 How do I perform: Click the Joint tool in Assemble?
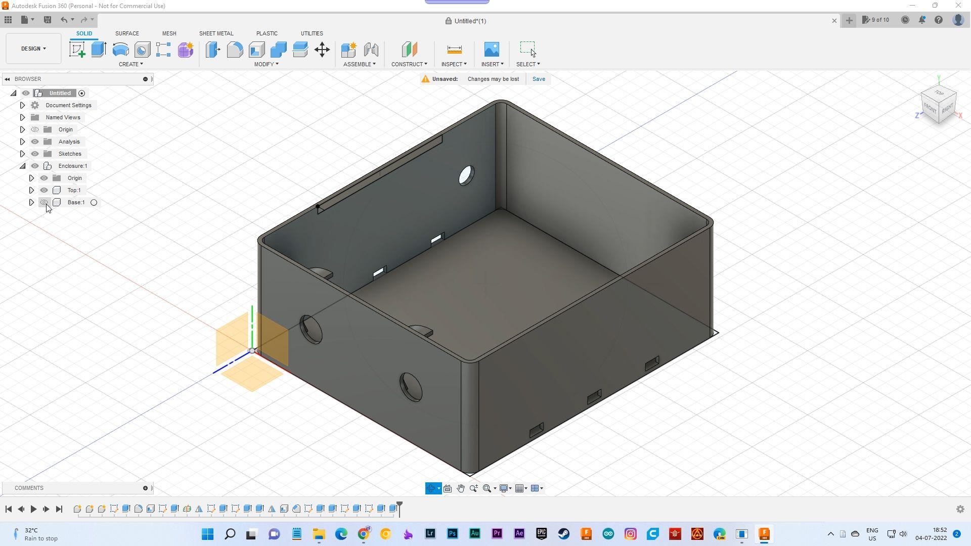click(371, 50)
